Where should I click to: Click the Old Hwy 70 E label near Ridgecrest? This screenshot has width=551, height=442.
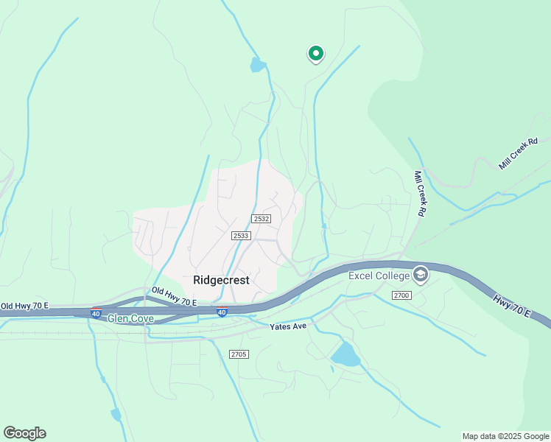click(175, 297)
